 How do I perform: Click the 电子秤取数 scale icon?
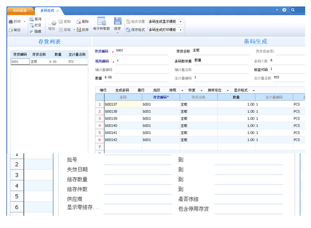pyautogui.click(x=102, y=21)
